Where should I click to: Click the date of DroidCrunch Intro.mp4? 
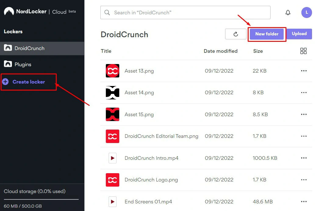pyautogui.click(x=219, y=158)
